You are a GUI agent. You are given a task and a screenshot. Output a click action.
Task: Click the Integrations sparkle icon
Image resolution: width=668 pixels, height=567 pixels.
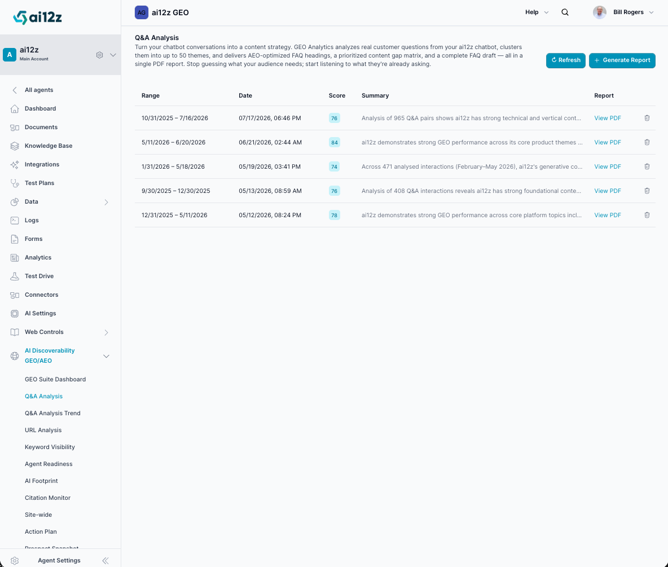(15, 164)
